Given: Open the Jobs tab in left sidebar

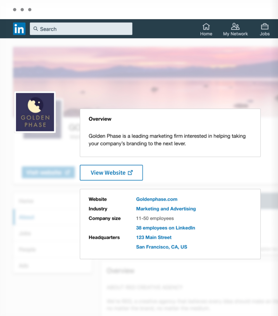Looking at the screenshot, I should pos(25,233).
